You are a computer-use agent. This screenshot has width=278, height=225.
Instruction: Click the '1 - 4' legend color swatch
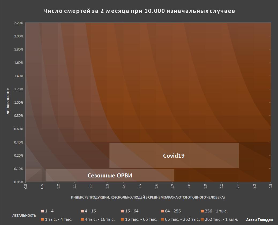pyautogui.click(x=42, y=211)
